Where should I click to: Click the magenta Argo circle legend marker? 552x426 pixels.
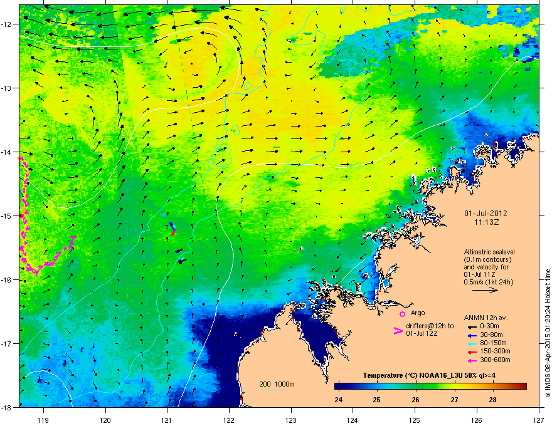402,314
